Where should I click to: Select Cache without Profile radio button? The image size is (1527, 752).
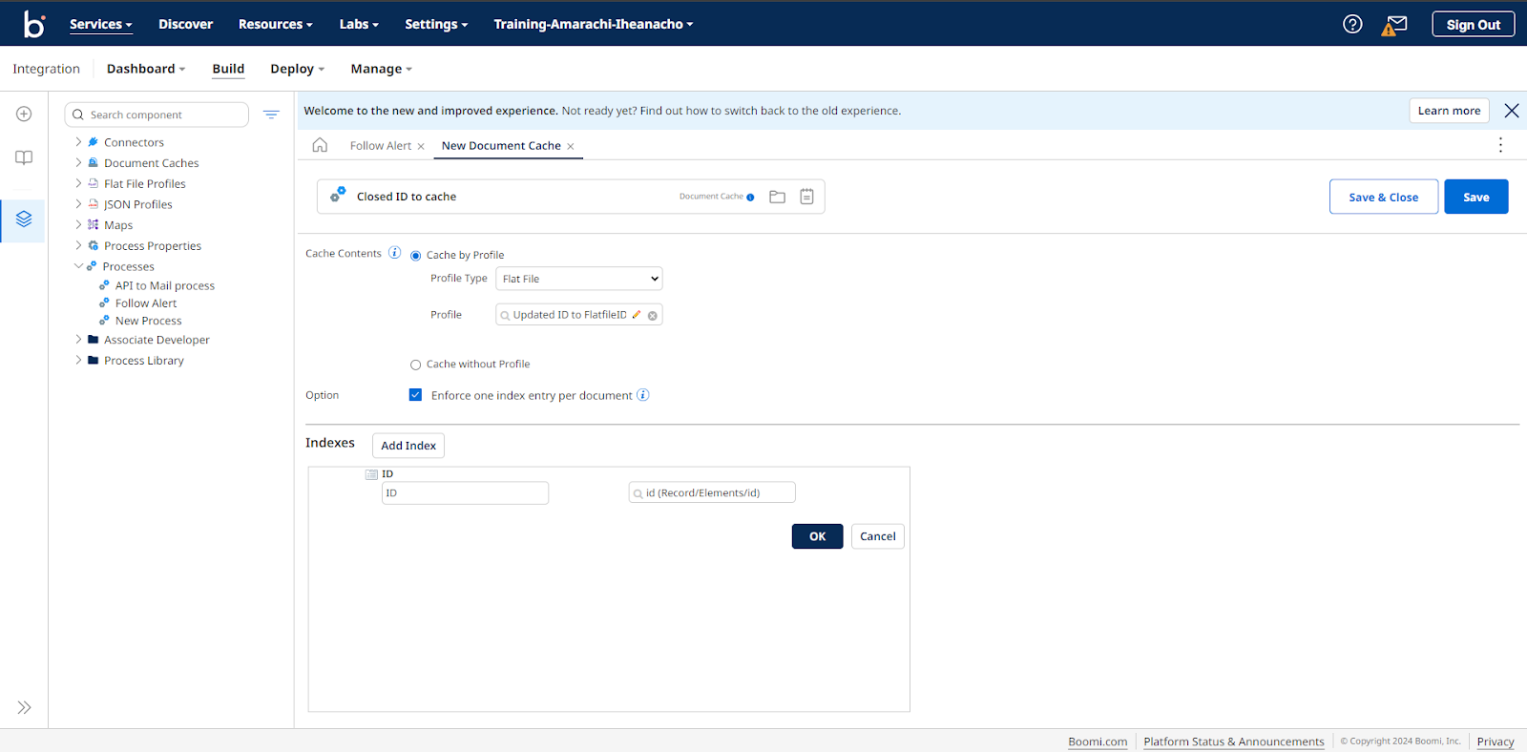tap(415, 365)
